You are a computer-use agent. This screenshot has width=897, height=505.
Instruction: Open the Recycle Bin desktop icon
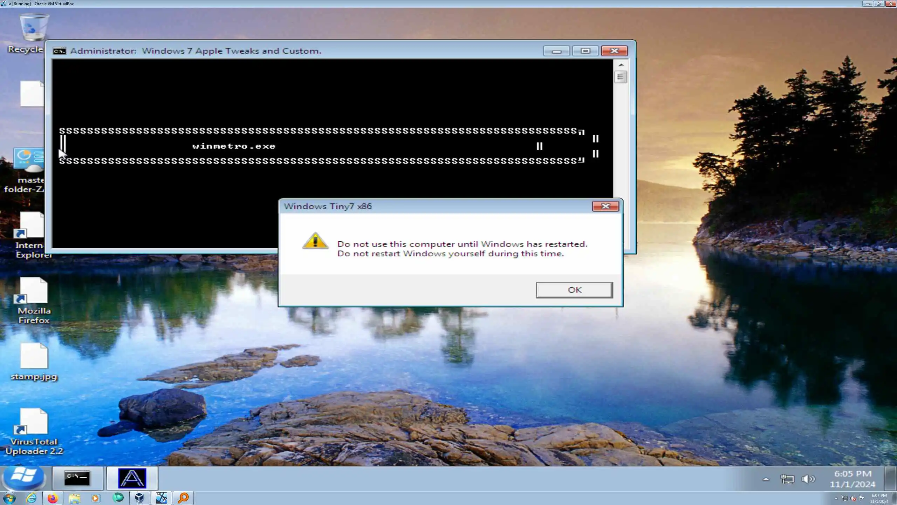(33, 28)
